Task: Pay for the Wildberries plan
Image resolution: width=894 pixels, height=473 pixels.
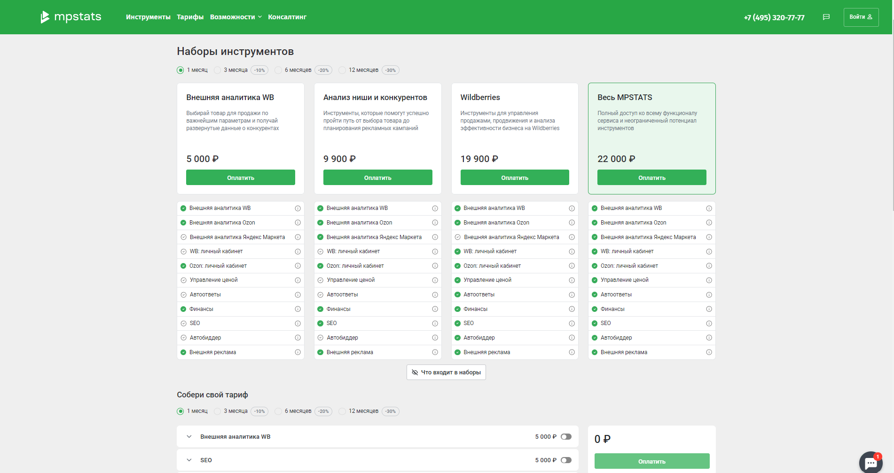Action: [x=515, y=178]
